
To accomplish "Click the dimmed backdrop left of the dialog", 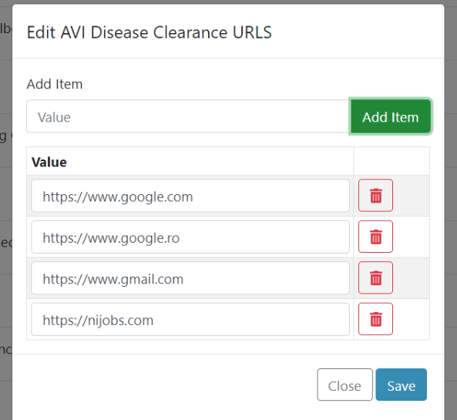I will (x=6, y=210).
